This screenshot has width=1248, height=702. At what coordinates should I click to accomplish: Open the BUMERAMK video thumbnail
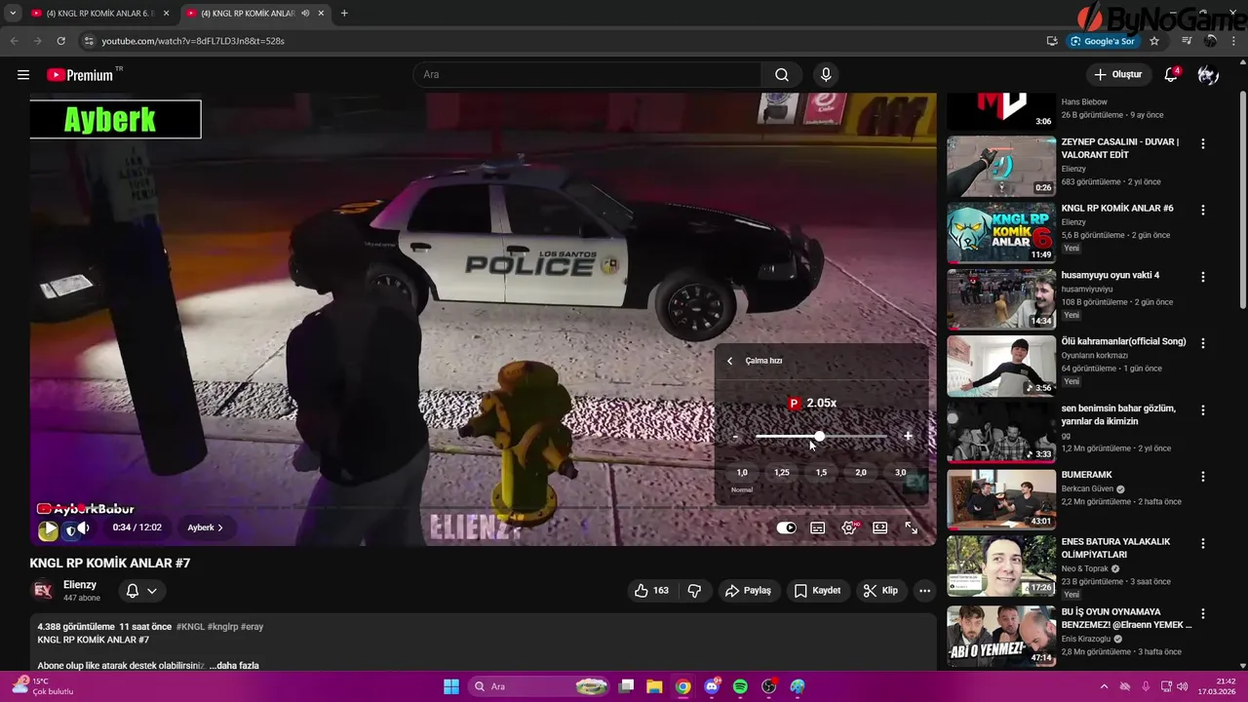(1001, 499)
